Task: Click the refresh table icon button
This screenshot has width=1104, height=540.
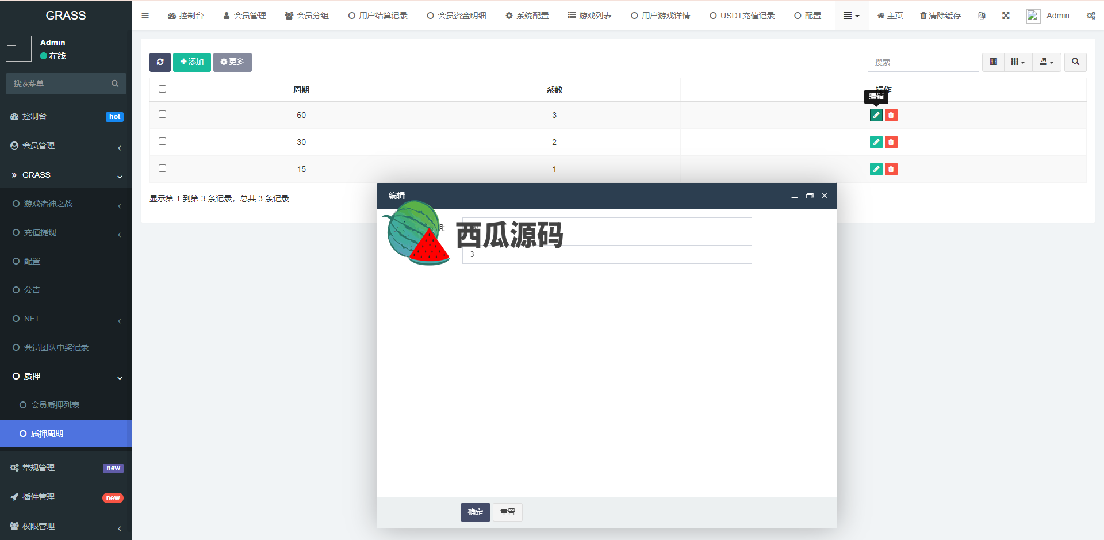Action: [x=160, y=62]
